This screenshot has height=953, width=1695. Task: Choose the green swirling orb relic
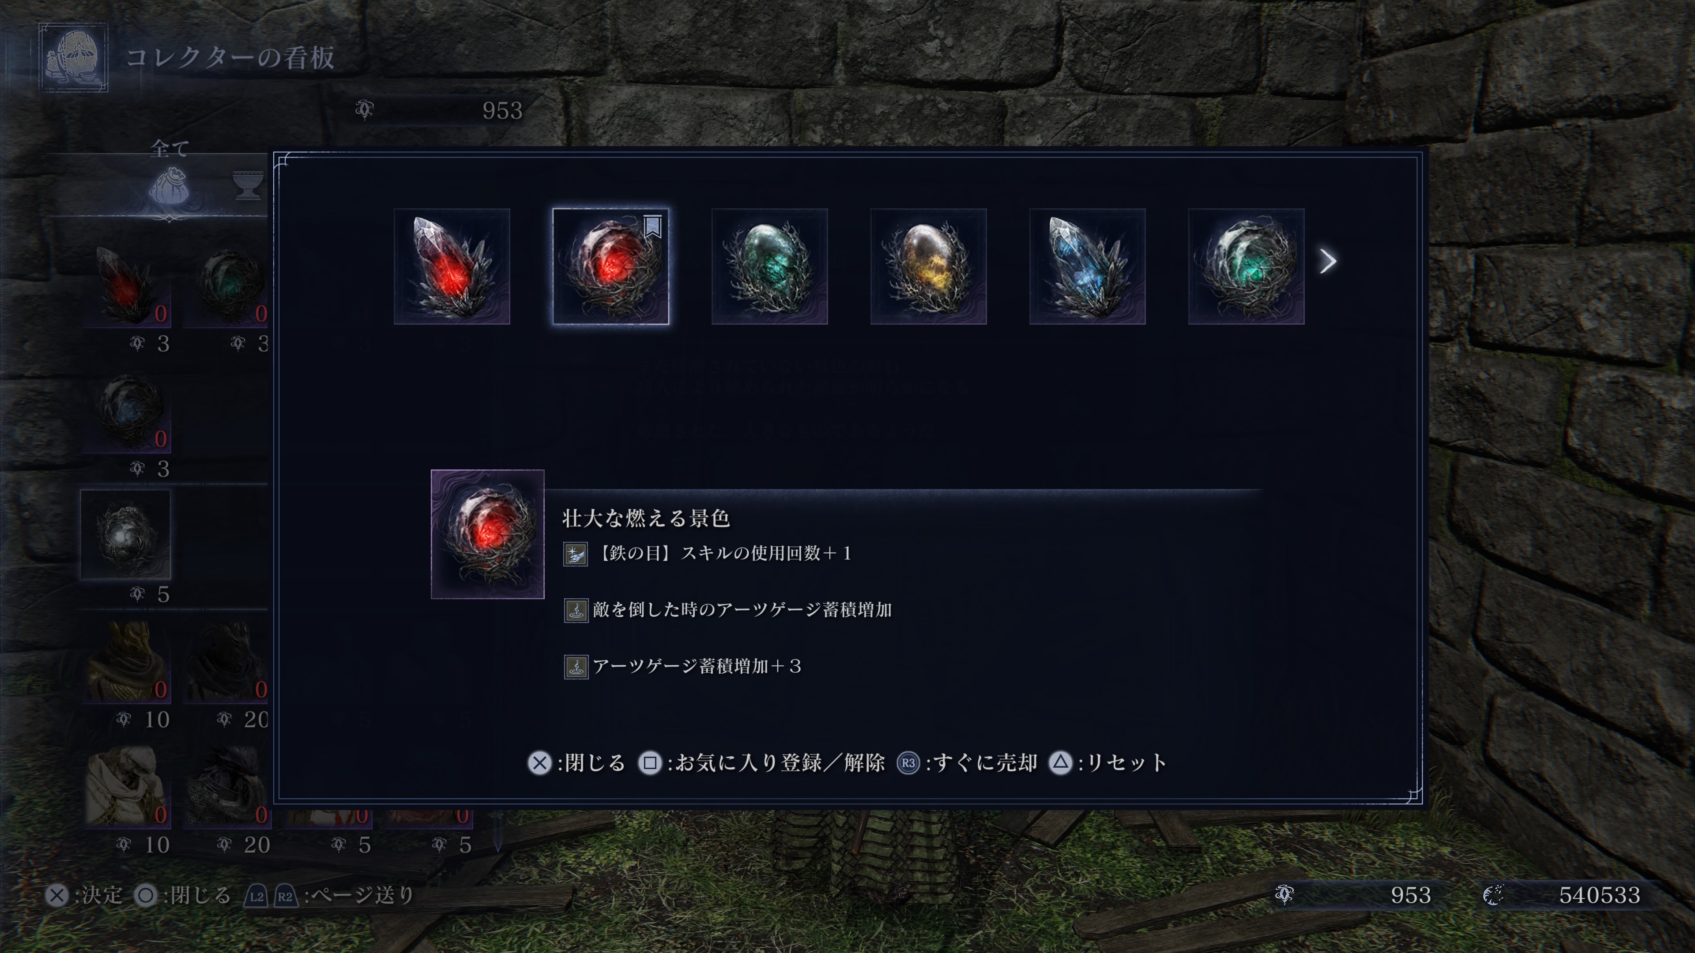[1246, 266]
